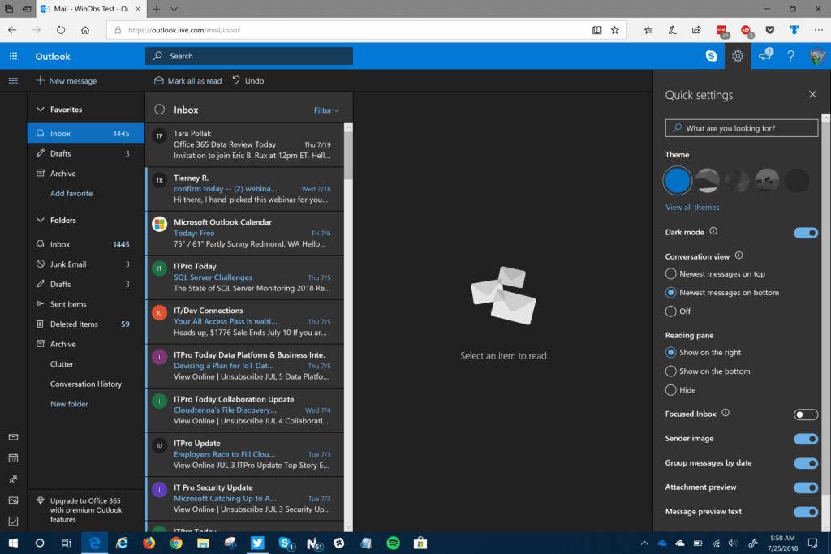Open Skype from the top header
831x554 pixels.
coord(712,57)
